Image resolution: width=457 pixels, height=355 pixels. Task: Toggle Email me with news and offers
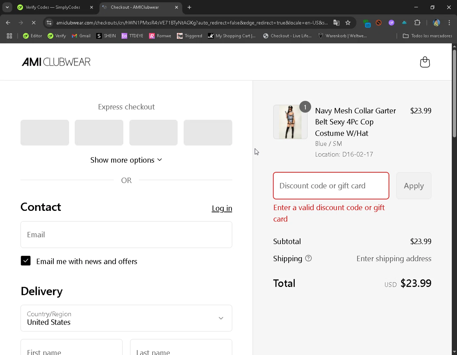coord(26,261)
